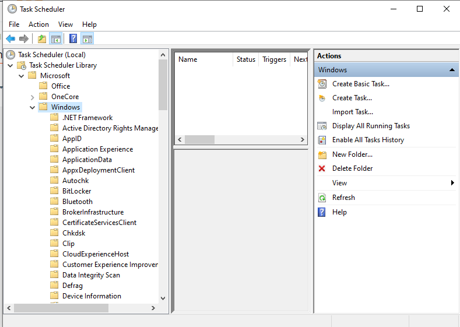Screen dimensions: 460x327
Task: Click the Chkdsk folder icon
Action: click(x=54, y=233)
